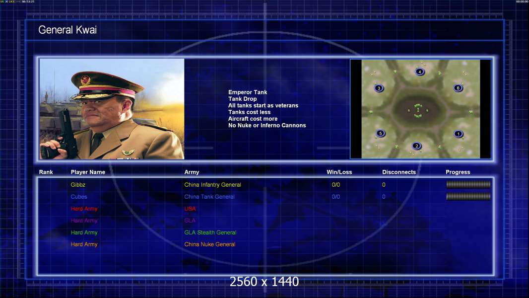Click General Kwai portrait image

coord(112,109)
